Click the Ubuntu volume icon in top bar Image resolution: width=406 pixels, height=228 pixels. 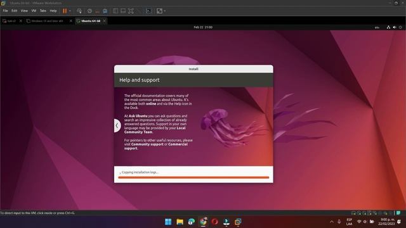pos(395,27)
